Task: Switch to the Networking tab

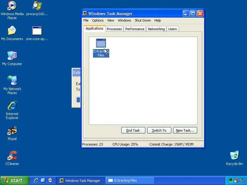Action: point(156,29)
